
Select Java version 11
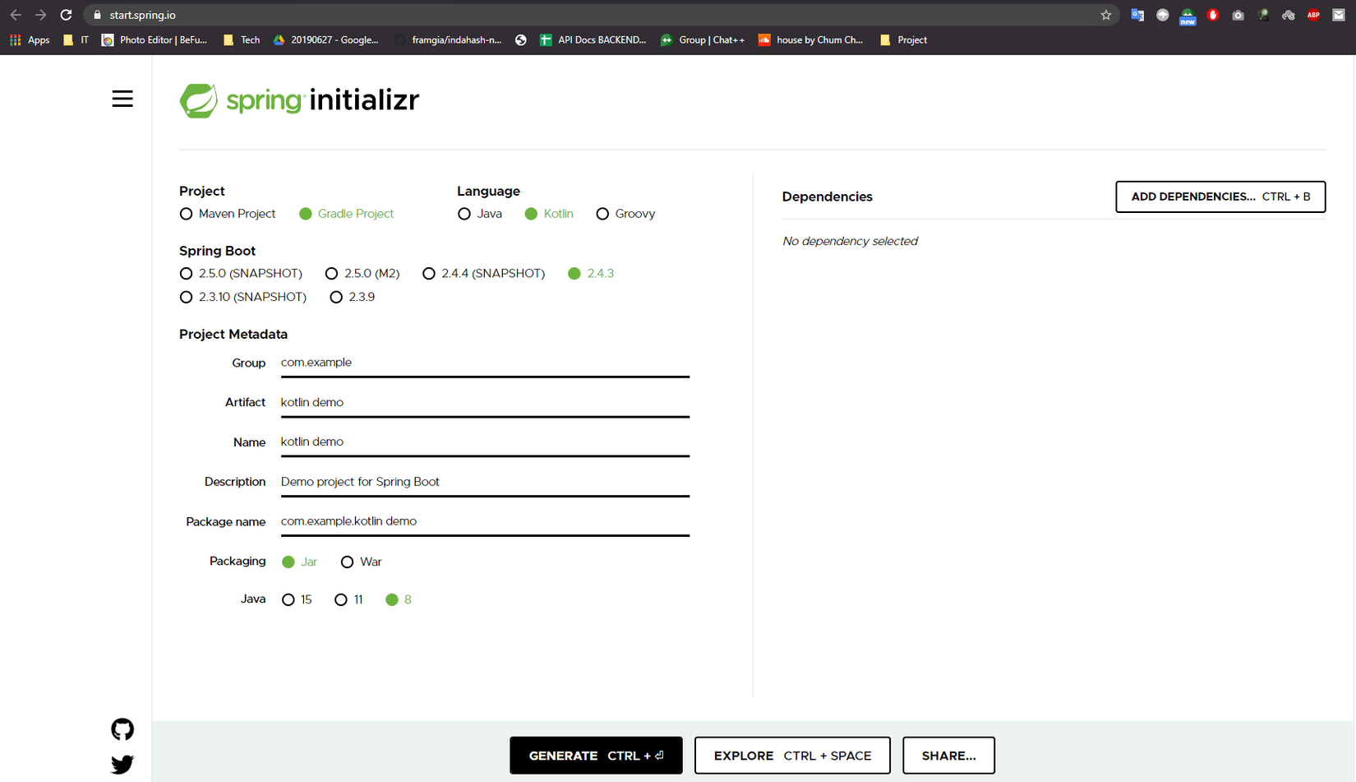[341, 600]
